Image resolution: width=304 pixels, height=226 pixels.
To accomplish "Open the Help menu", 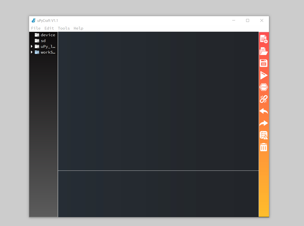I will point(78,28).
